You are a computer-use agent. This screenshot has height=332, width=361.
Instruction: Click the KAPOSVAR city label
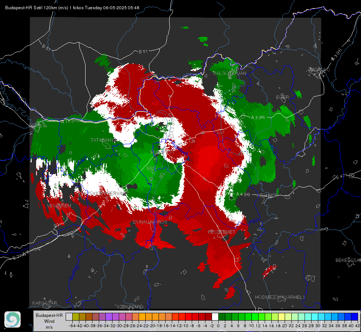pyautogui.click(x=45, y=303)
